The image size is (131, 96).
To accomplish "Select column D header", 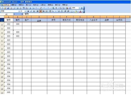I will click(x=39, y=17).
